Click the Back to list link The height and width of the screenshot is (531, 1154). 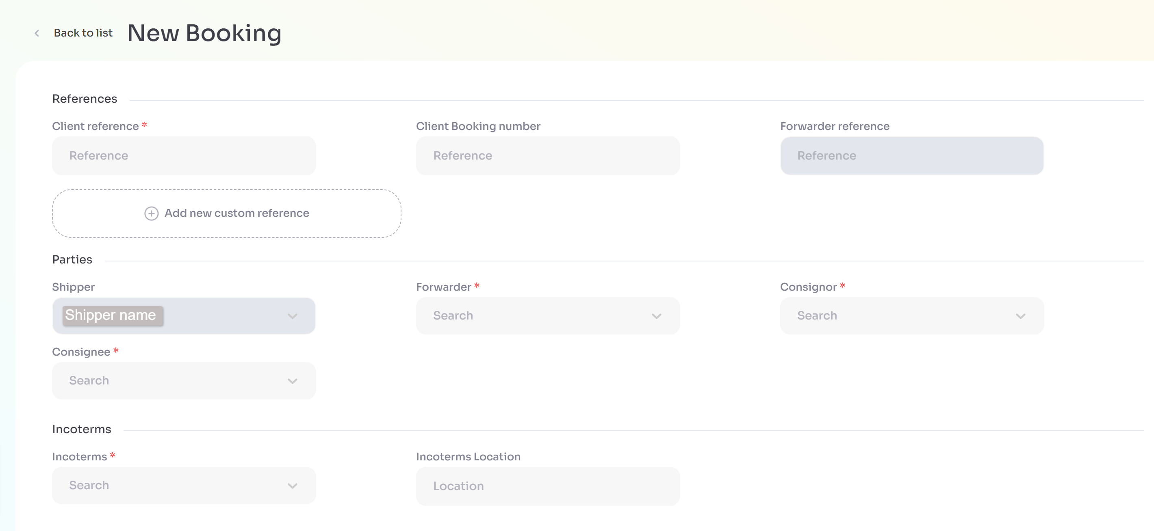83,33
